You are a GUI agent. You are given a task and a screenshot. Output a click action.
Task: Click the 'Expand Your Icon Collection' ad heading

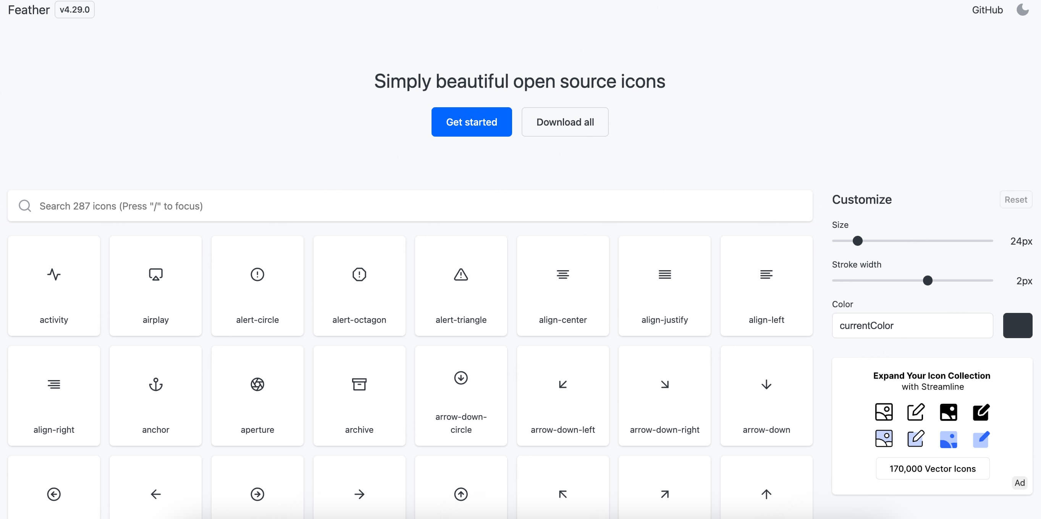coord(932,376)
